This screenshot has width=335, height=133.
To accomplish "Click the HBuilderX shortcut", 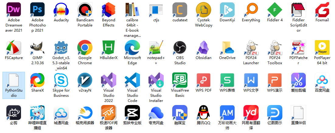I will (109, 48).
